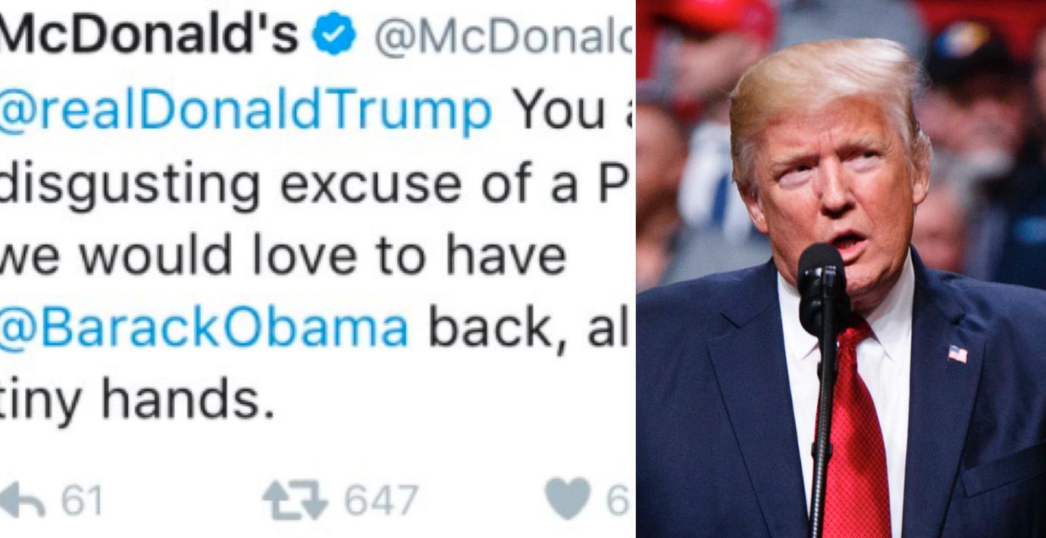Open the McDonald's account name
The image size is (1046, 538).
149,35
